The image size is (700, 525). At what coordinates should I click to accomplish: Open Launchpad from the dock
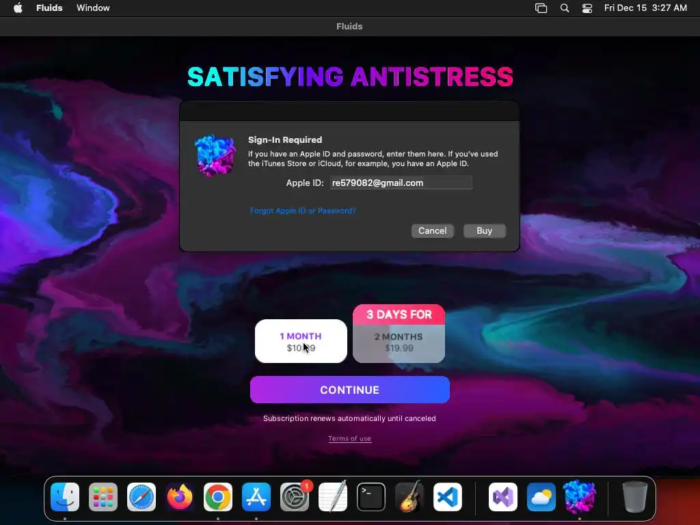click(x=103, y=497)
